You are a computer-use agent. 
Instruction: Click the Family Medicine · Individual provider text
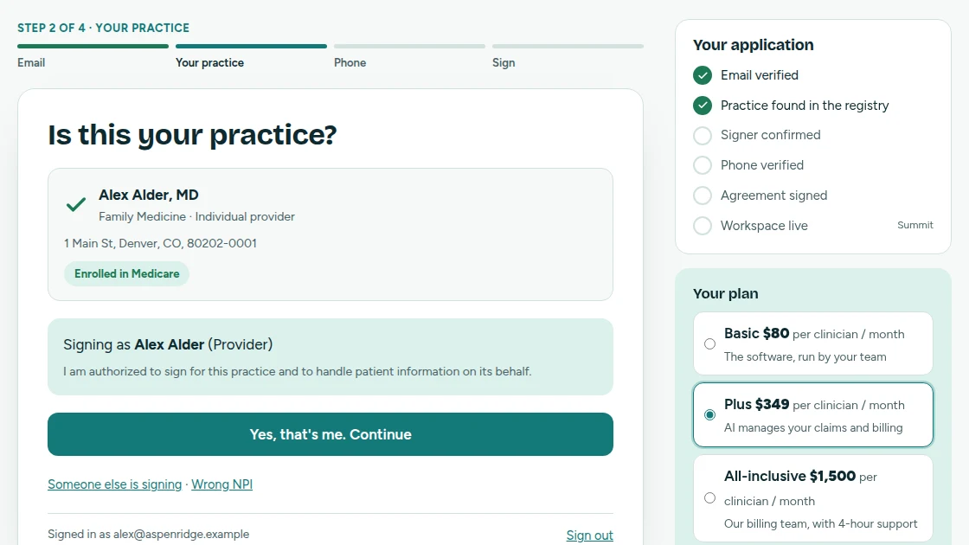click(196, 217)
